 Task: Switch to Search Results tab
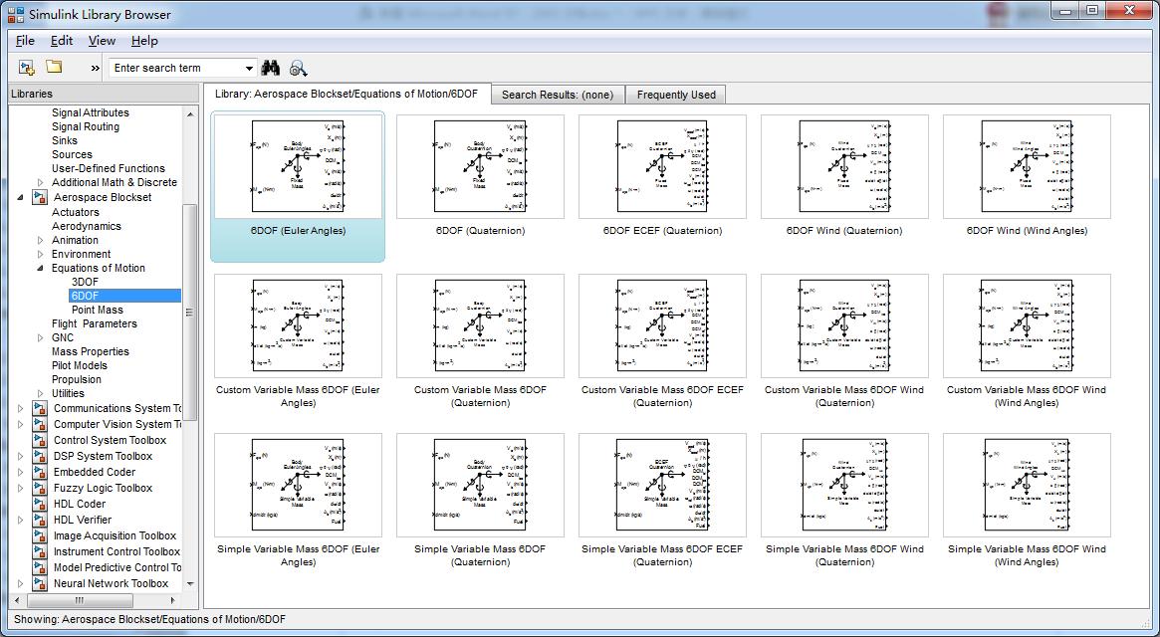tap(558, 95)
